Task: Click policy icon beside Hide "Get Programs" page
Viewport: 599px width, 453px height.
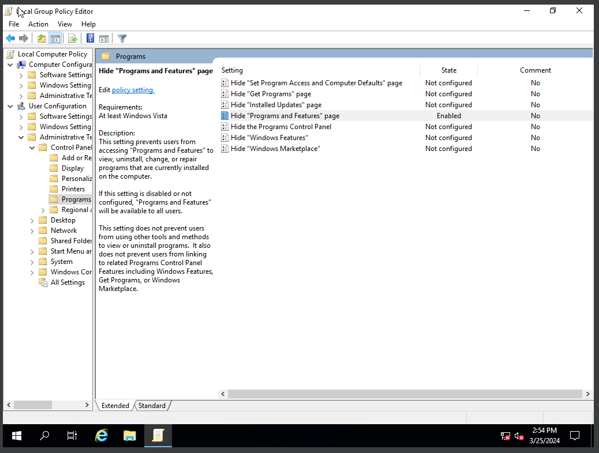Action: [224, 94]
